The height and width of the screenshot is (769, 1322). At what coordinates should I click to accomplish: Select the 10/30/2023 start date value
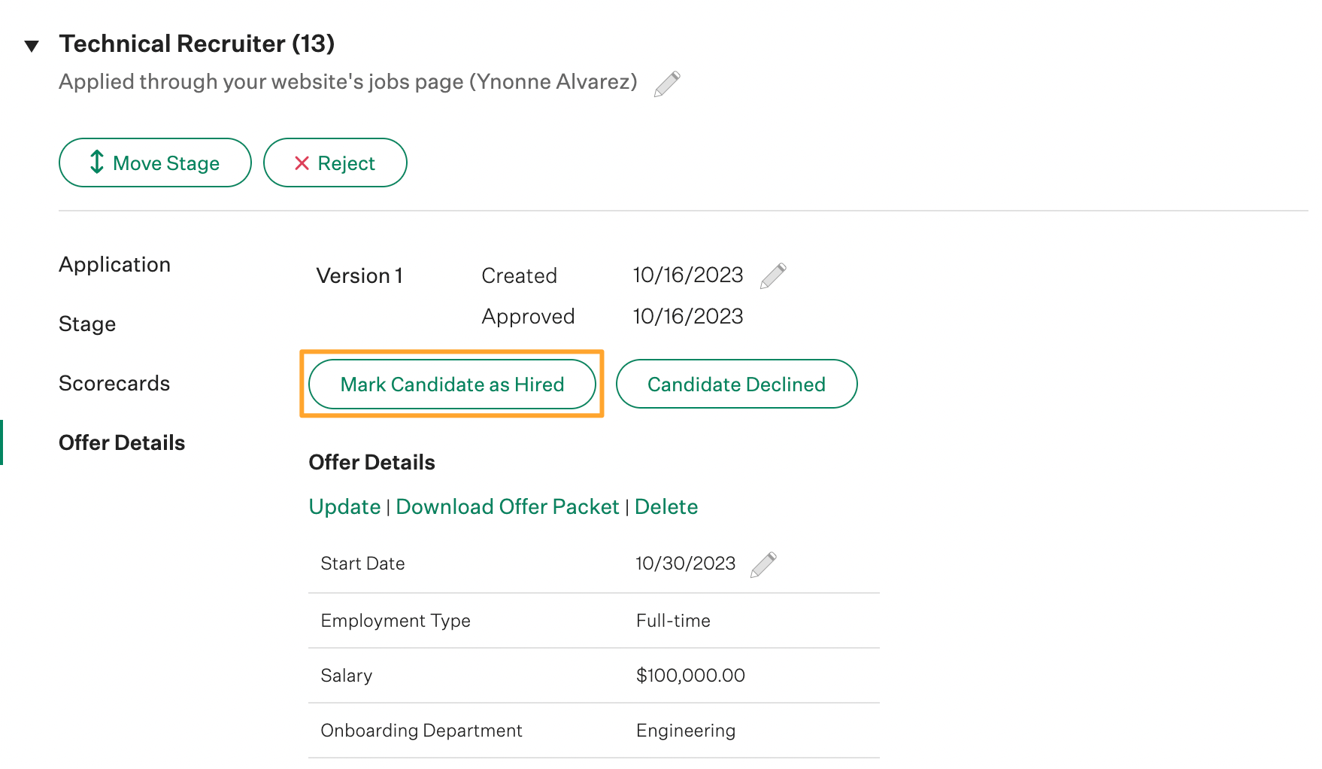point(685,564)
